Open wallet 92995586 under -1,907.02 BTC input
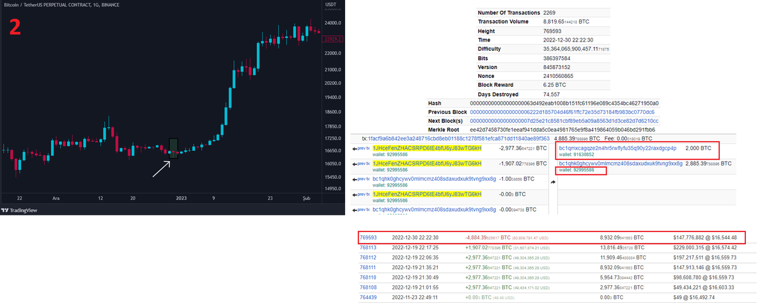 click(x=391, y=170)
